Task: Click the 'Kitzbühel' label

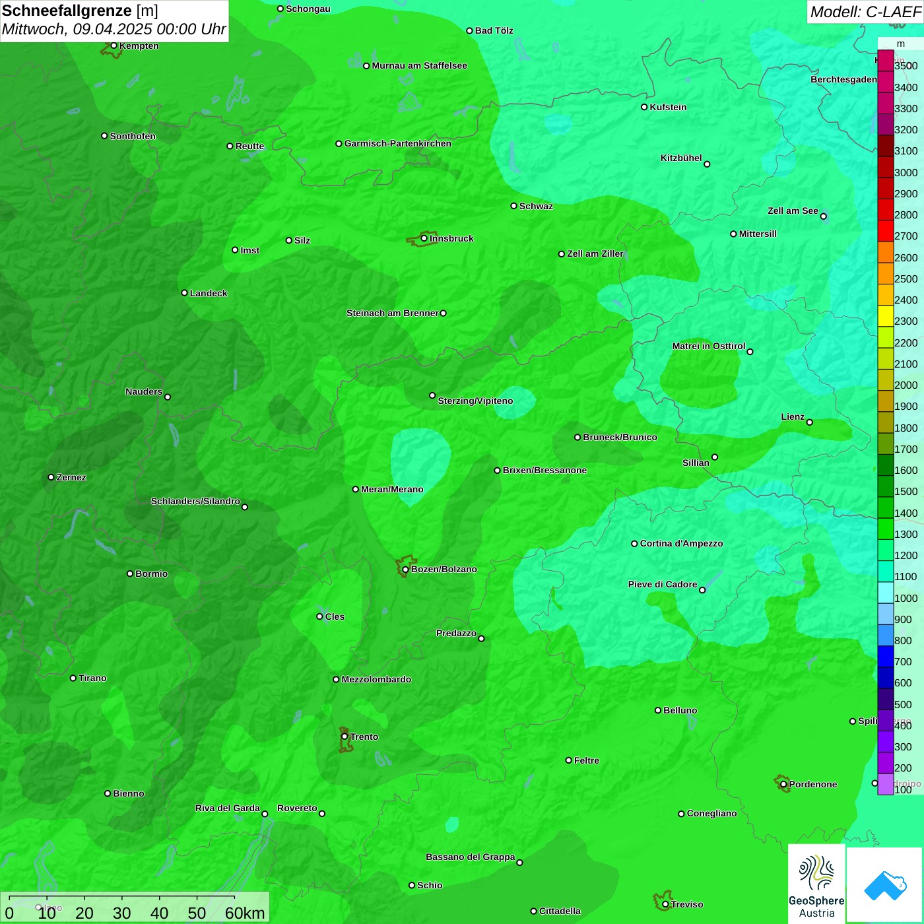Action: (x=681, y=158)
